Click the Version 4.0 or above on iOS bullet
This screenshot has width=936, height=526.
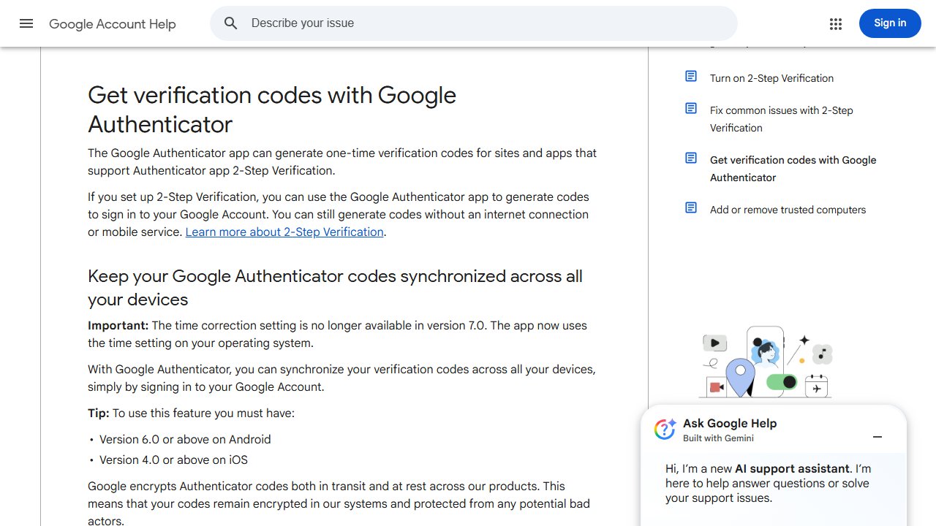[x=173, y=460]
